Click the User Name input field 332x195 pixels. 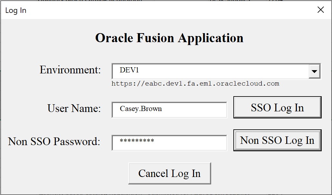coord(169,110)
